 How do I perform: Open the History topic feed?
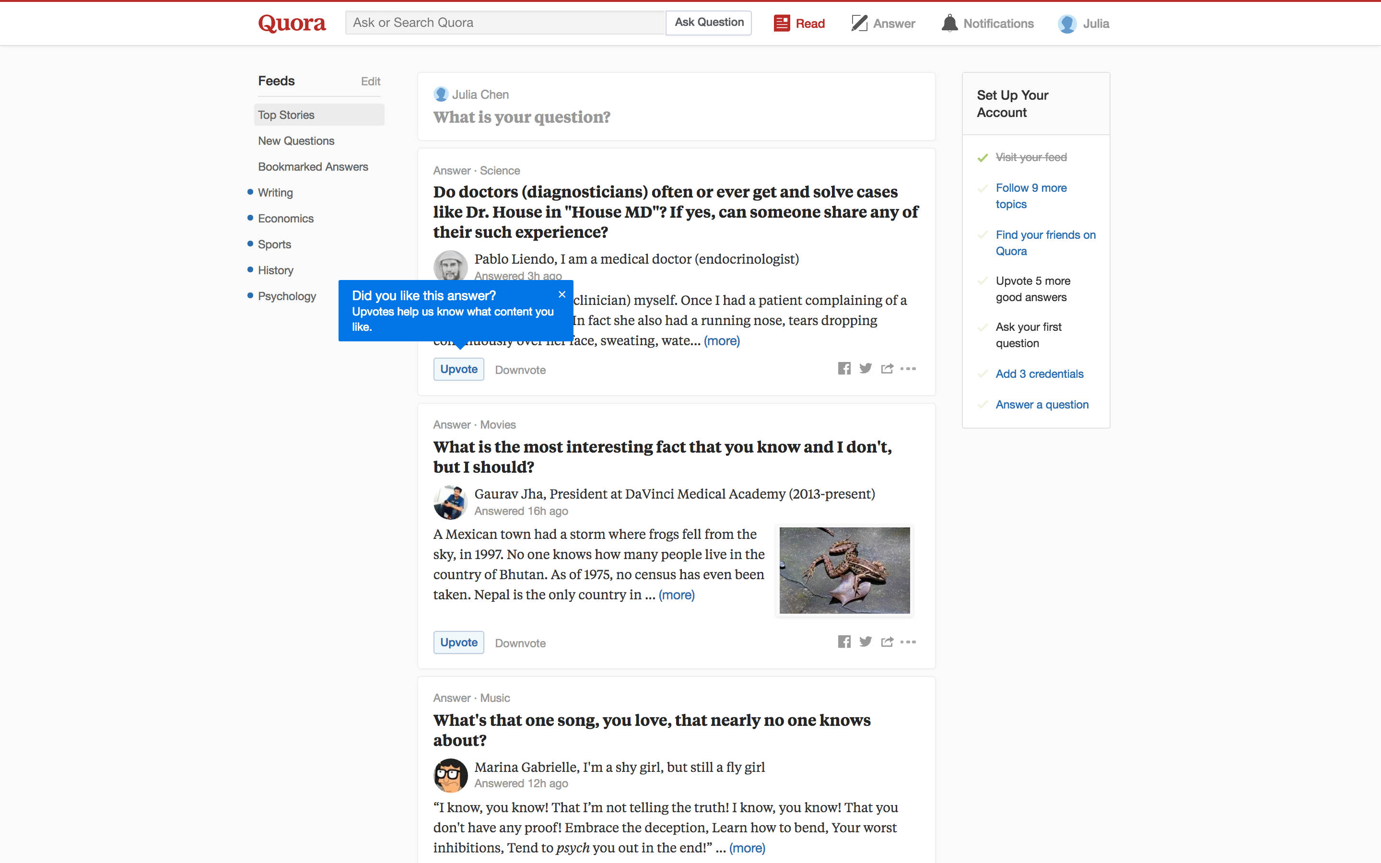click(276, 270)
